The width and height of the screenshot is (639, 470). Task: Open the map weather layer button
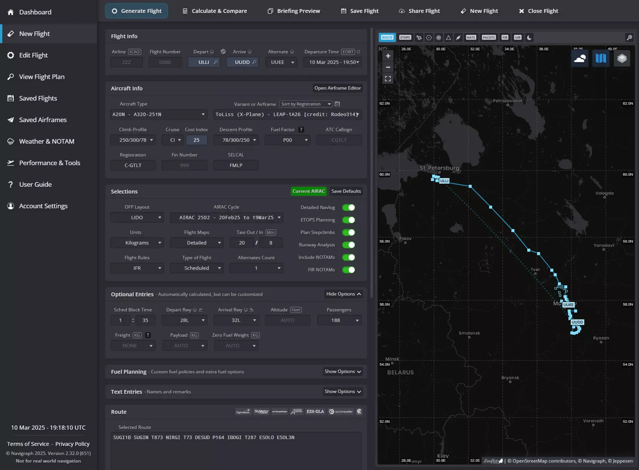[580, 59]
